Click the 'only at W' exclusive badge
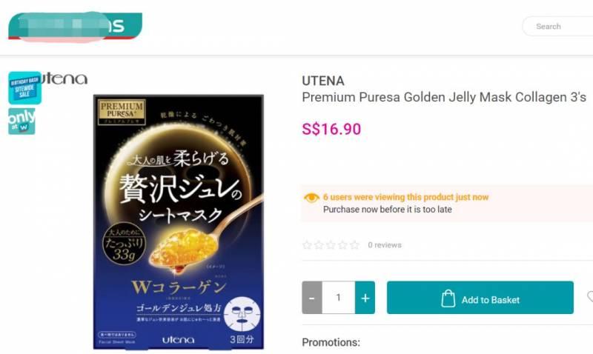The height and width of the screenshot is (354, 593). click(22, 121)
